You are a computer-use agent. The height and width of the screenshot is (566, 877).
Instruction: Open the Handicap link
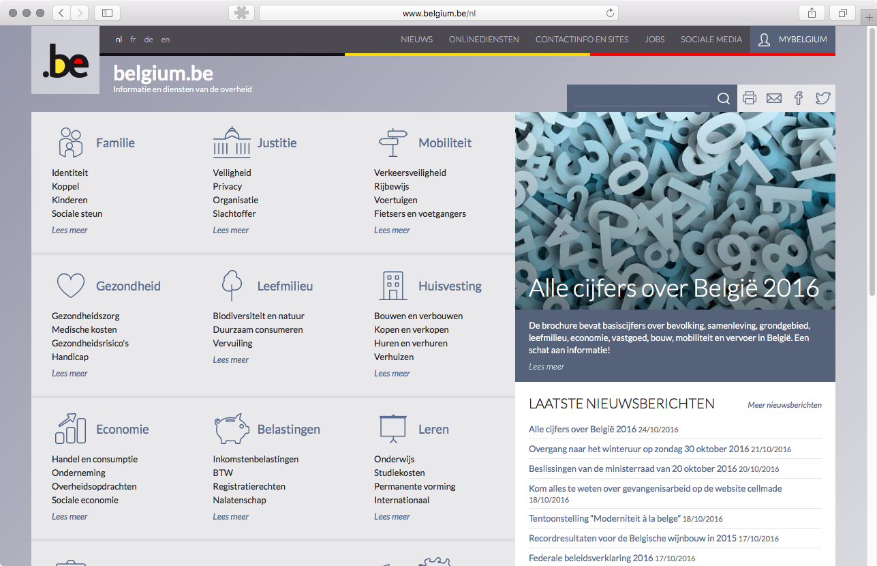point(70,357)
